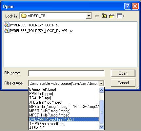This screenshot has width=141, height=131.
Task: Click the Cancel button
Action: [x=123, y=83]
